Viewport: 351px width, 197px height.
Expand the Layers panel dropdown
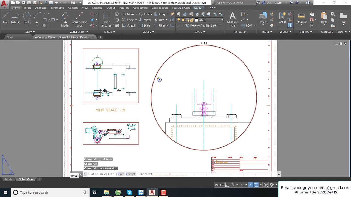coord(200,32)
